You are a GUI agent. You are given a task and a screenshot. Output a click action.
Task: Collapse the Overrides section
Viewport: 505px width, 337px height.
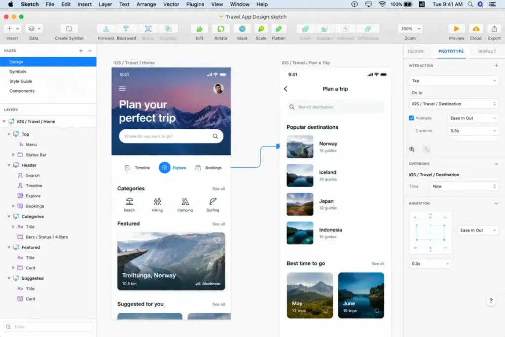click(x=496, y=164)
